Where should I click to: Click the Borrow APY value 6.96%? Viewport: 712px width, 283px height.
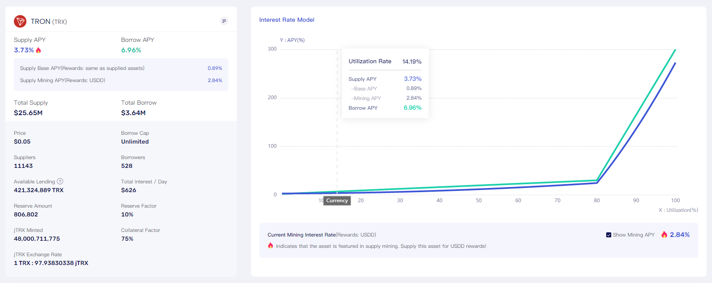(x=131, y=50)
